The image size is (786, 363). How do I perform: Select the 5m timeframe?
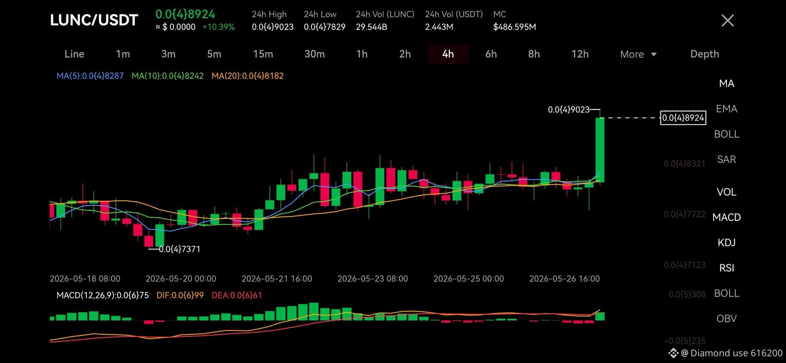[214, 54]
